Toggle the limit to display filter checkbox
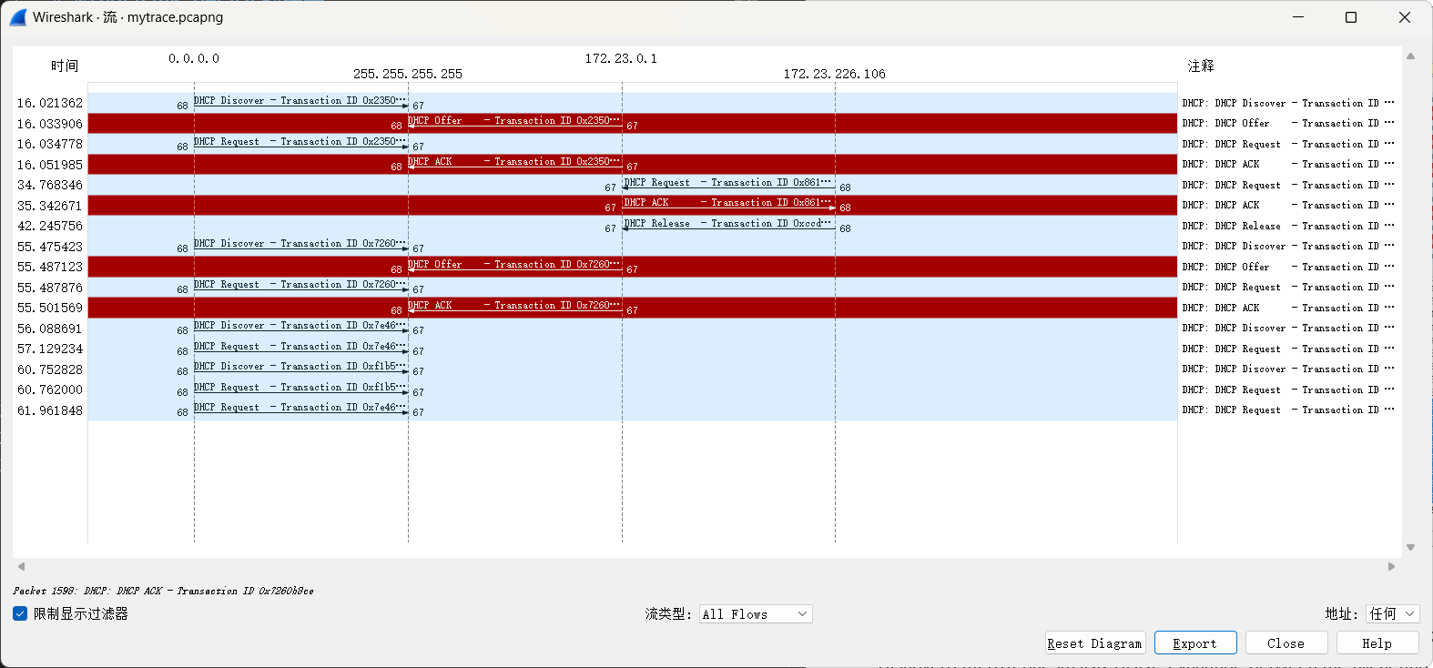Screen dimensions: 1433x668 [20, 613]
